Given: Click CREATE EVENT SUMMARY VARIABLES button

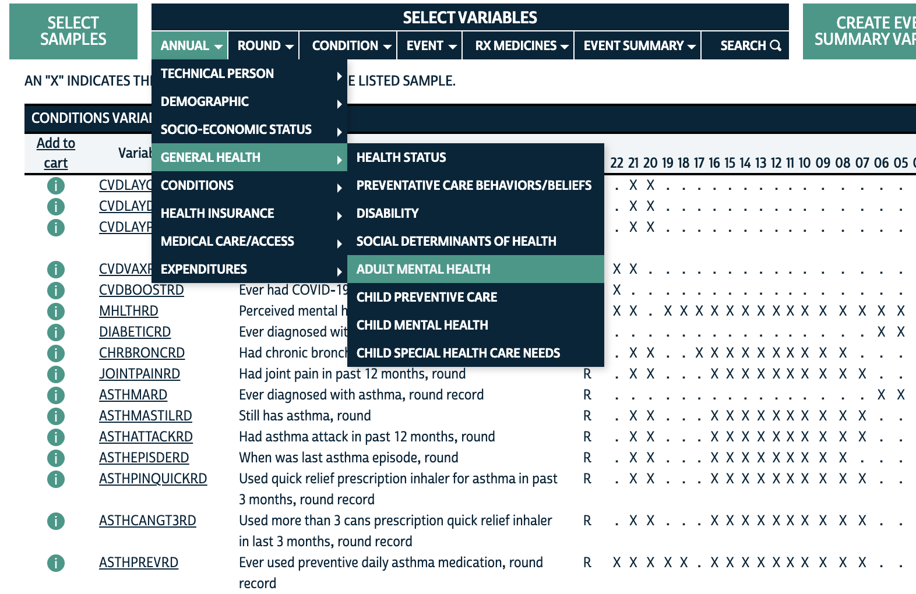Looking at the screenshot, I should pos(859,31).
